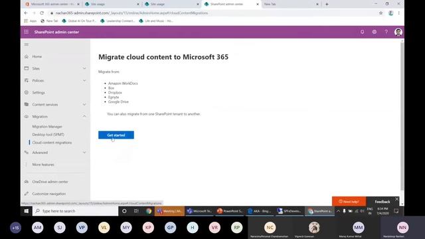
Task: Bookmark this page with star icon
Action: tap(381, 13)
